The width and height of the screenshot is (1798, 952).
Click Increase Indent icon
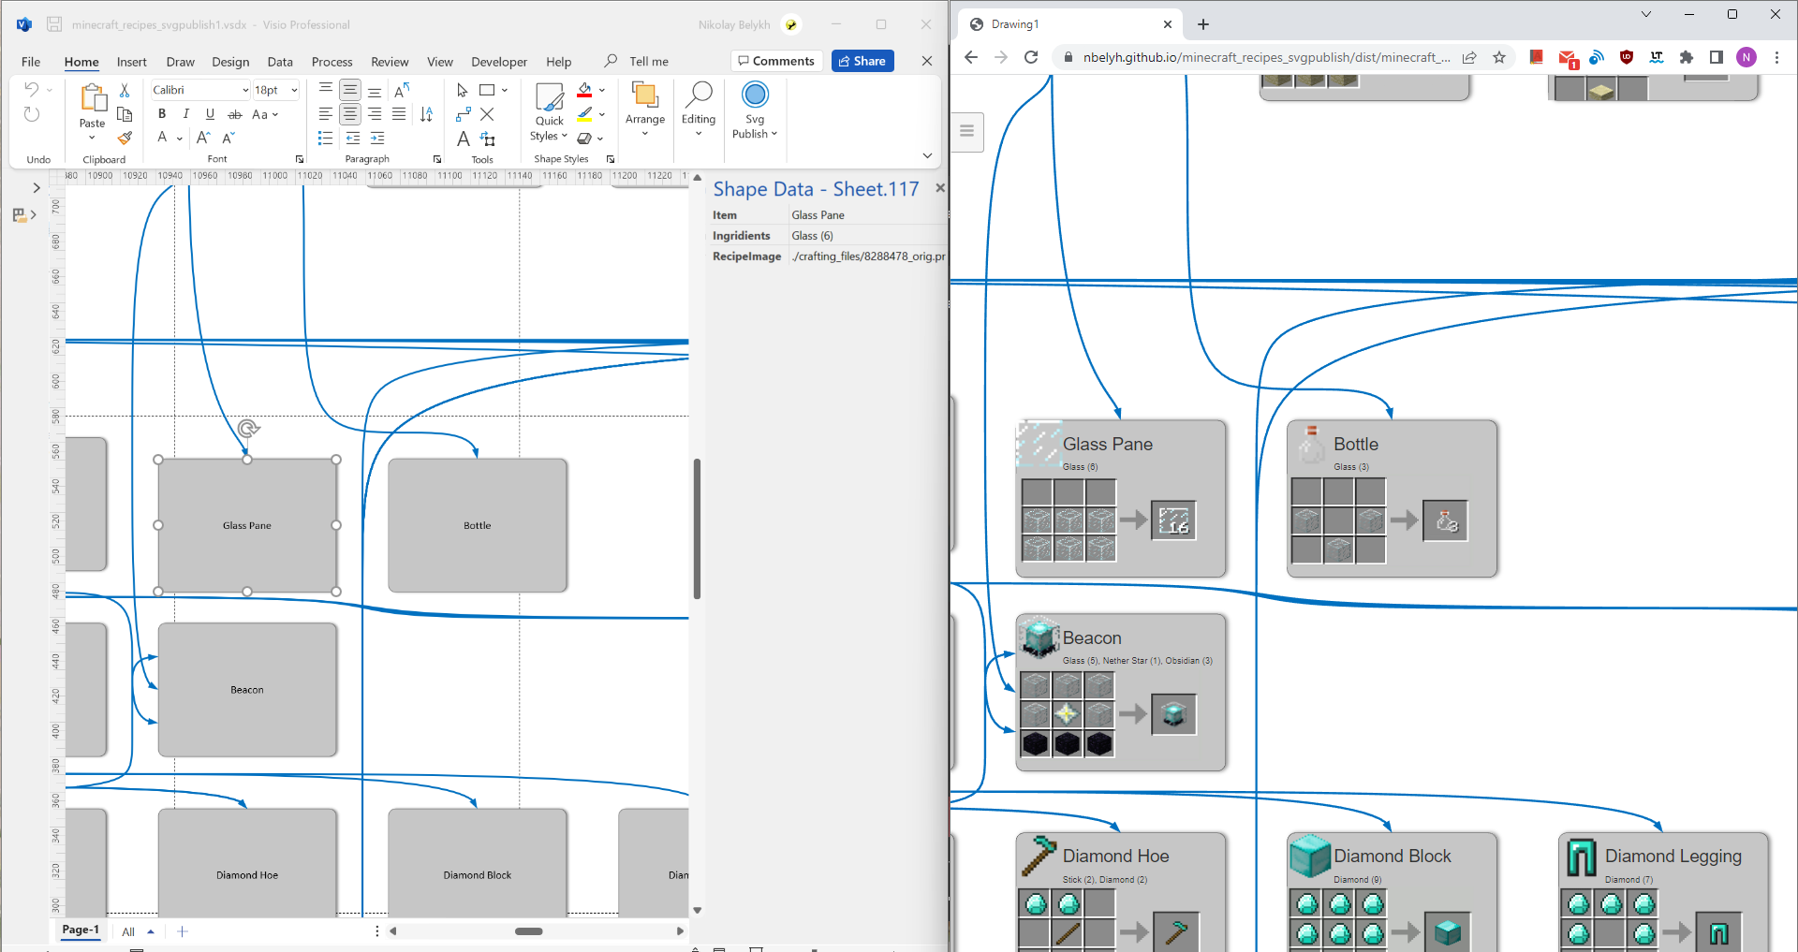(x=376, y=139)
